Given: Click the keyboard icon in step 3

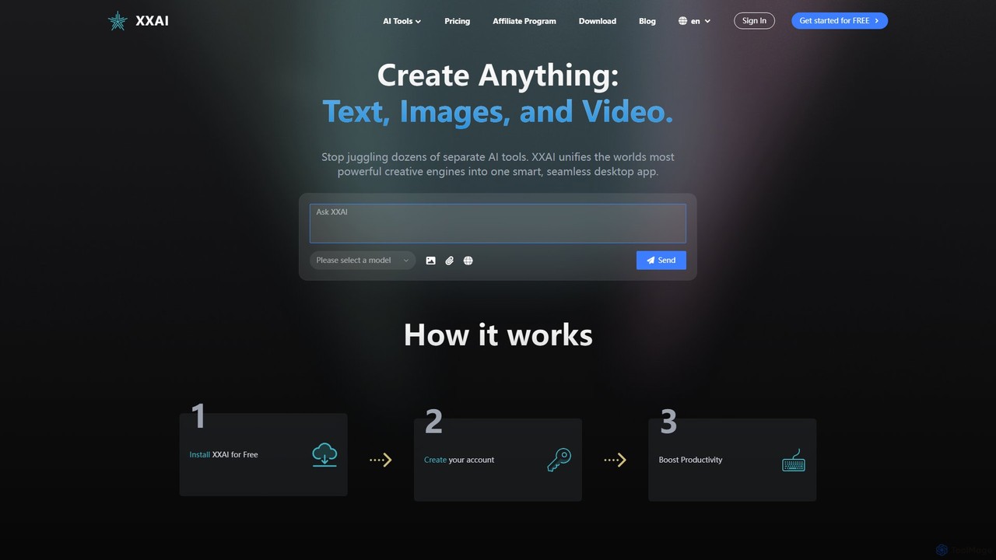Looking at the screenshot, I should 793,460.
